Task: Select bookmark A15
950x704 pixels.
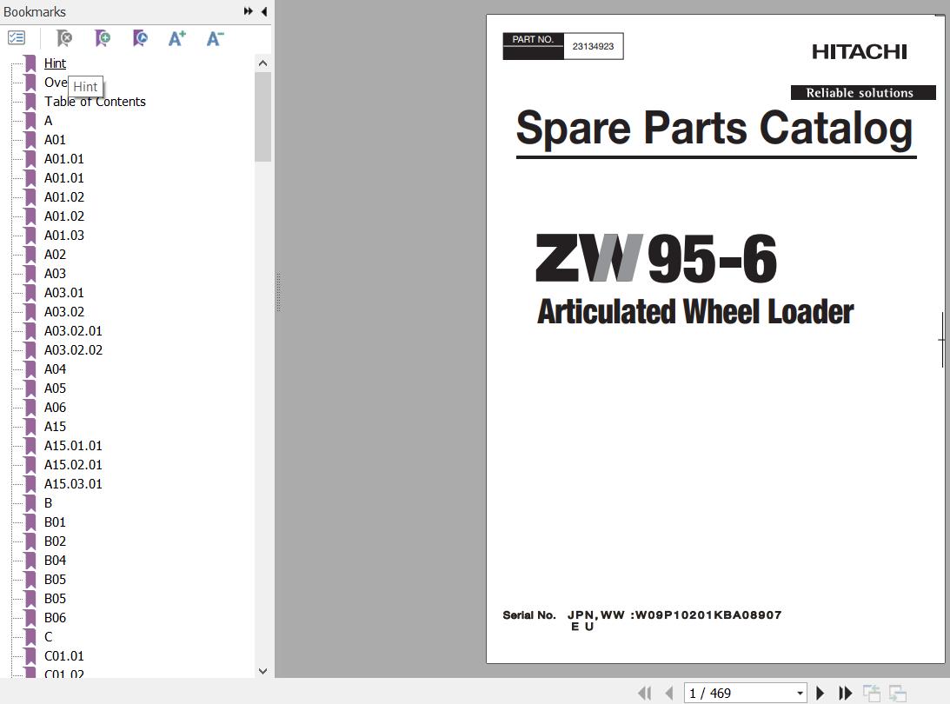Action: pyautogui.click(x=55, y=427)
